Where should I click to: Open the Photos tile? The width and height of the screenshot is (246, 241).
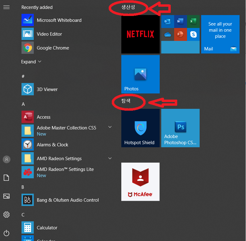(x=140, y=74)
